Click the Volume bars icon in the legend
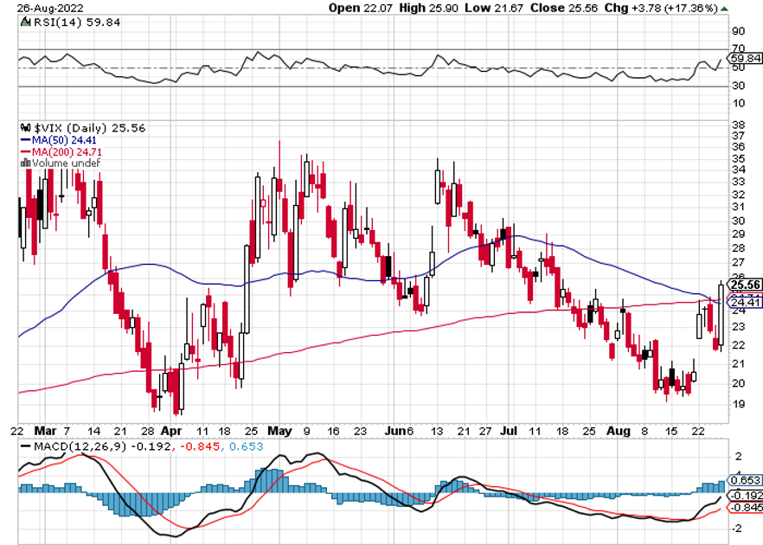The height and width of the screenshot is (545, 763). 25,163
